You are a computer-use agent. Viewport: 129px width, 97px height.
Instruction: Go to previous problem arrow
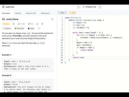78,7
